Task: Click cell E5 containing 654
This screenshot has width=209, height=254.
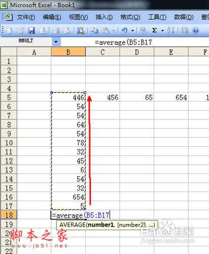Action: point(171,98)
